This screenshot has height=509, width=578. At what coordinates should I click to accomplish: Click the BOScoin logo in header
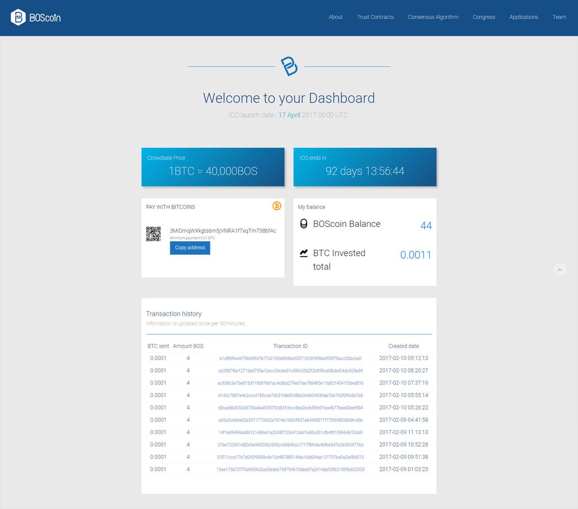[x=36, y=18]
